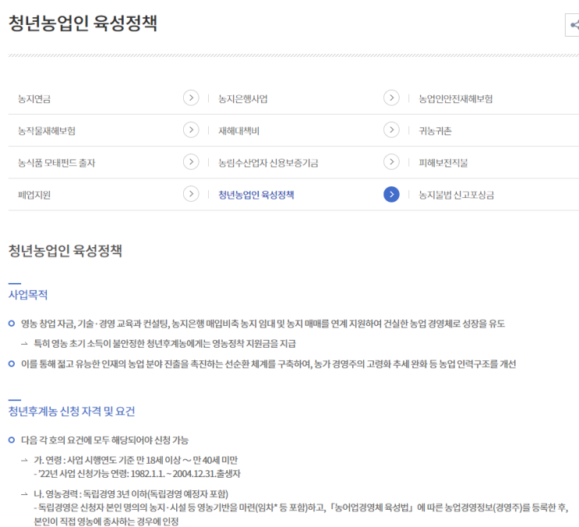Click the arrow icon next to 농지연금

click(x=191, y=98)
